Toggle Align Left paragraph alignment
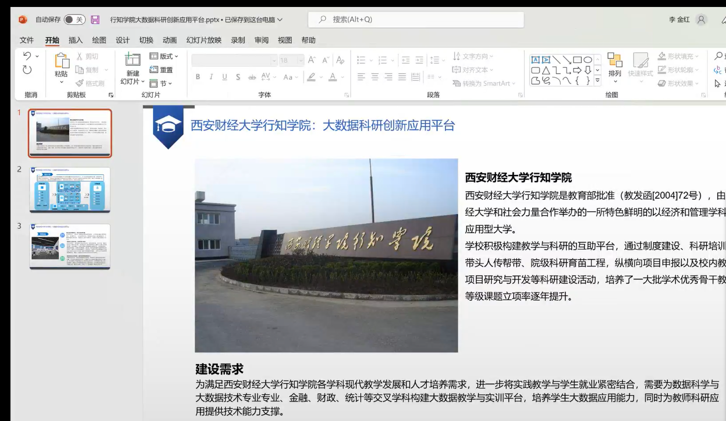This screenshot has width=726, height=421. pos(361,77)
